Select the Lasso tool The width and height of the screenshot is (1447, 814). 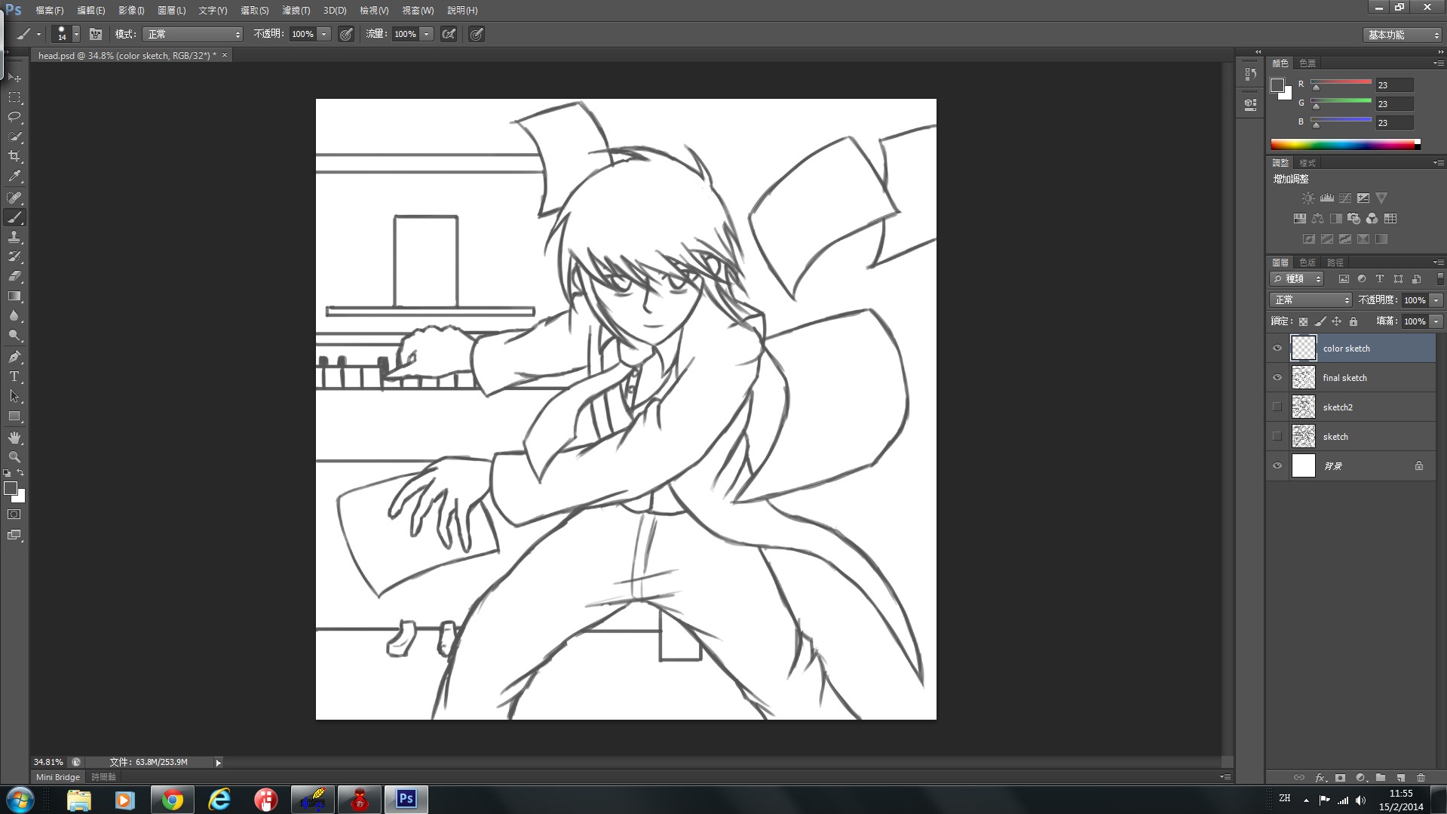click(14, 117)
